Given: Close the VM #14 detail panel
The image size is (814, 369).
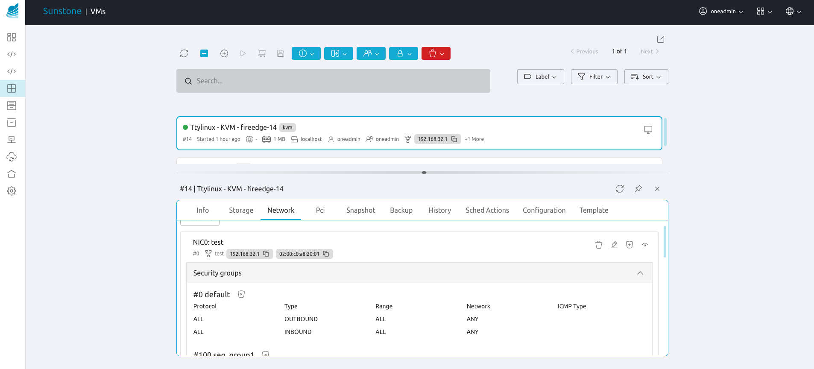Looking at the screenshot, I should (x=657, y=189).
